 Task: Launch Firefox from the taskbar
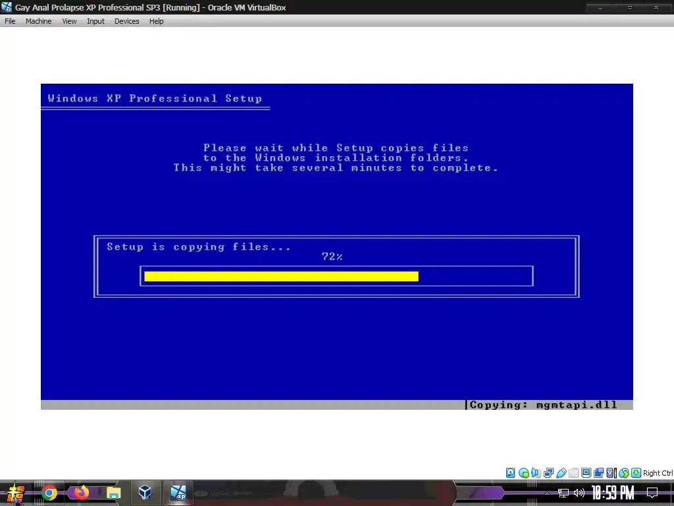pos(81,493)
